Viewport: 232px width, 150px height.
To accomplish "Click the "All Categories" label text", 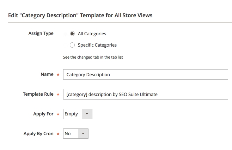I will 92,34.
